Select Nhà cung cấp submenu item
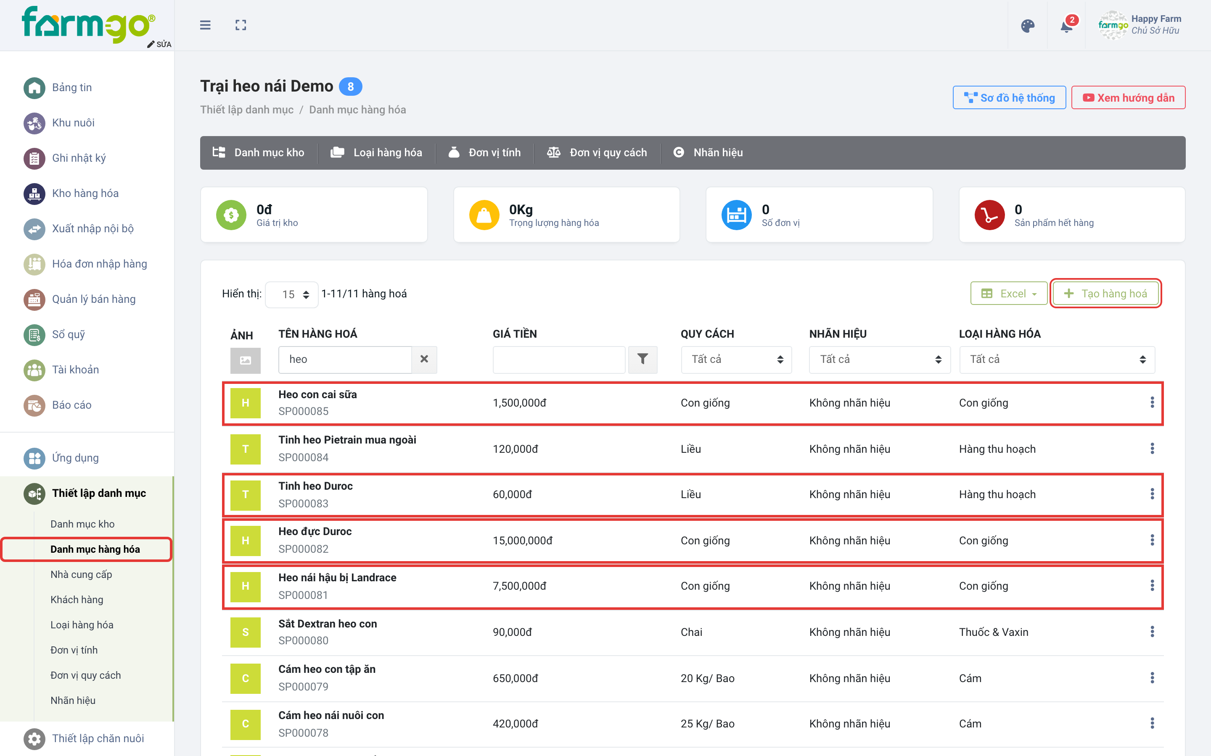Viewport: 1211px width, 756px height. pyautogui.click(x=81, y=575)
